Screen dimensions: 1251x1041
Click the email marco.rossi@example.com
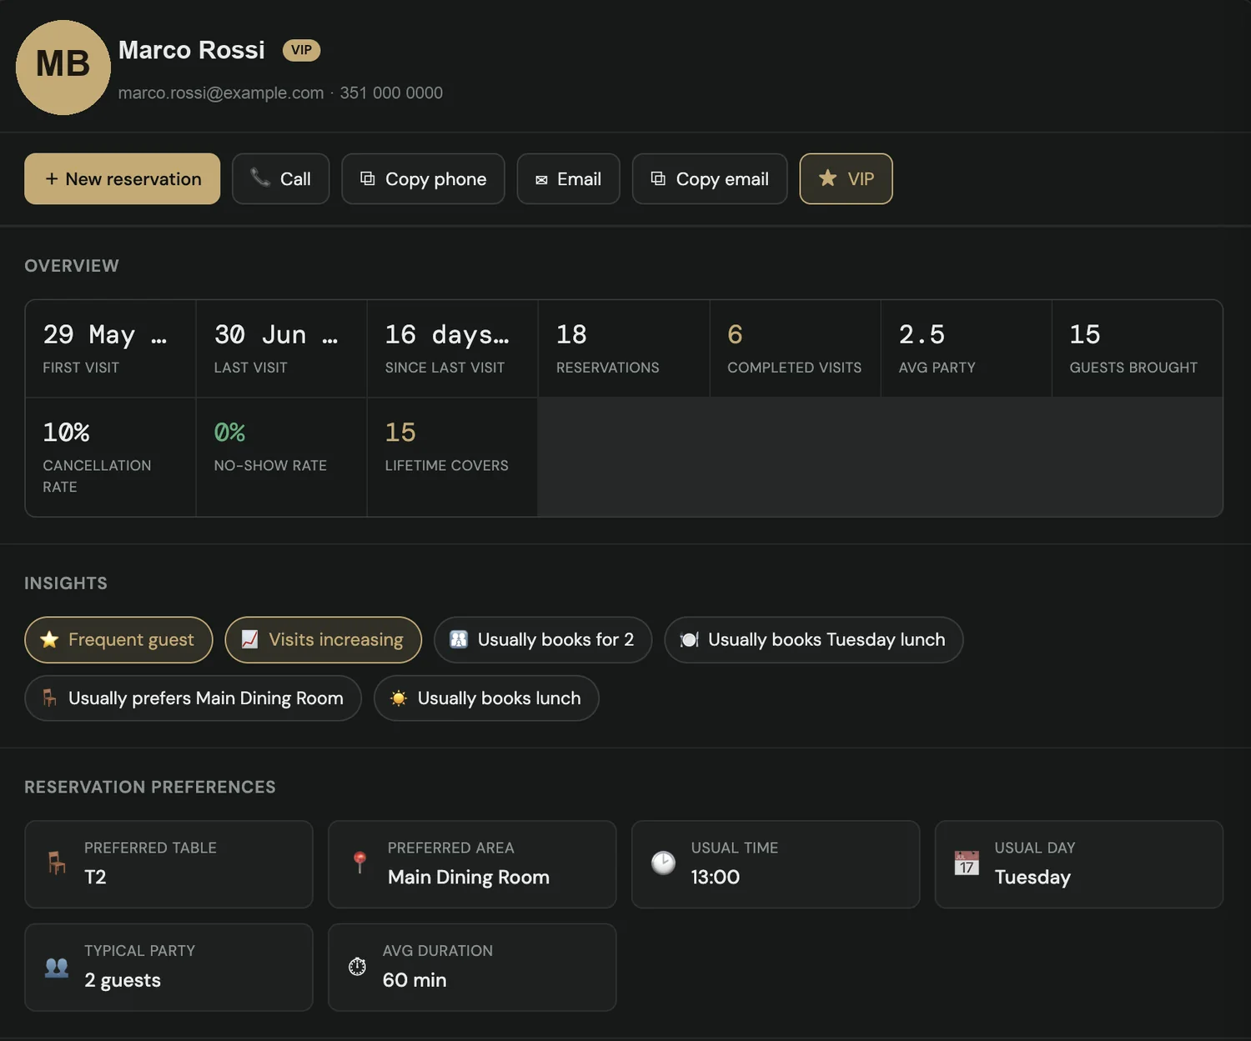pyautogui.click(x=221, y=93)
